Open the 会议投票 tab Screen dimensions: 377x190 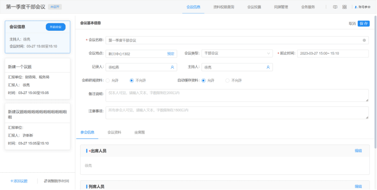pos(254,7)
